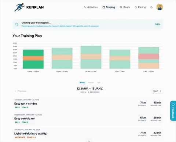
Task: Switch the view to Week
Action: [x=82, y=83]
